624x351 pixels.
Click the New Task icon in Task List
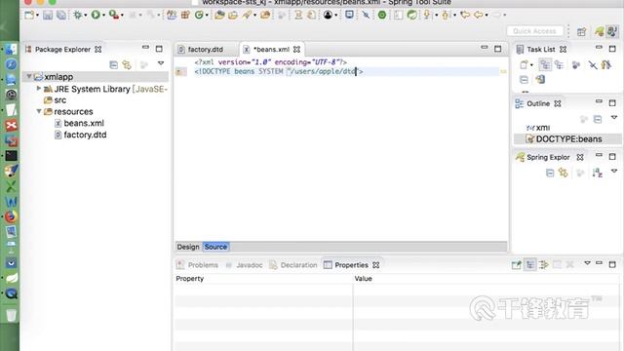tap(525, 65)
